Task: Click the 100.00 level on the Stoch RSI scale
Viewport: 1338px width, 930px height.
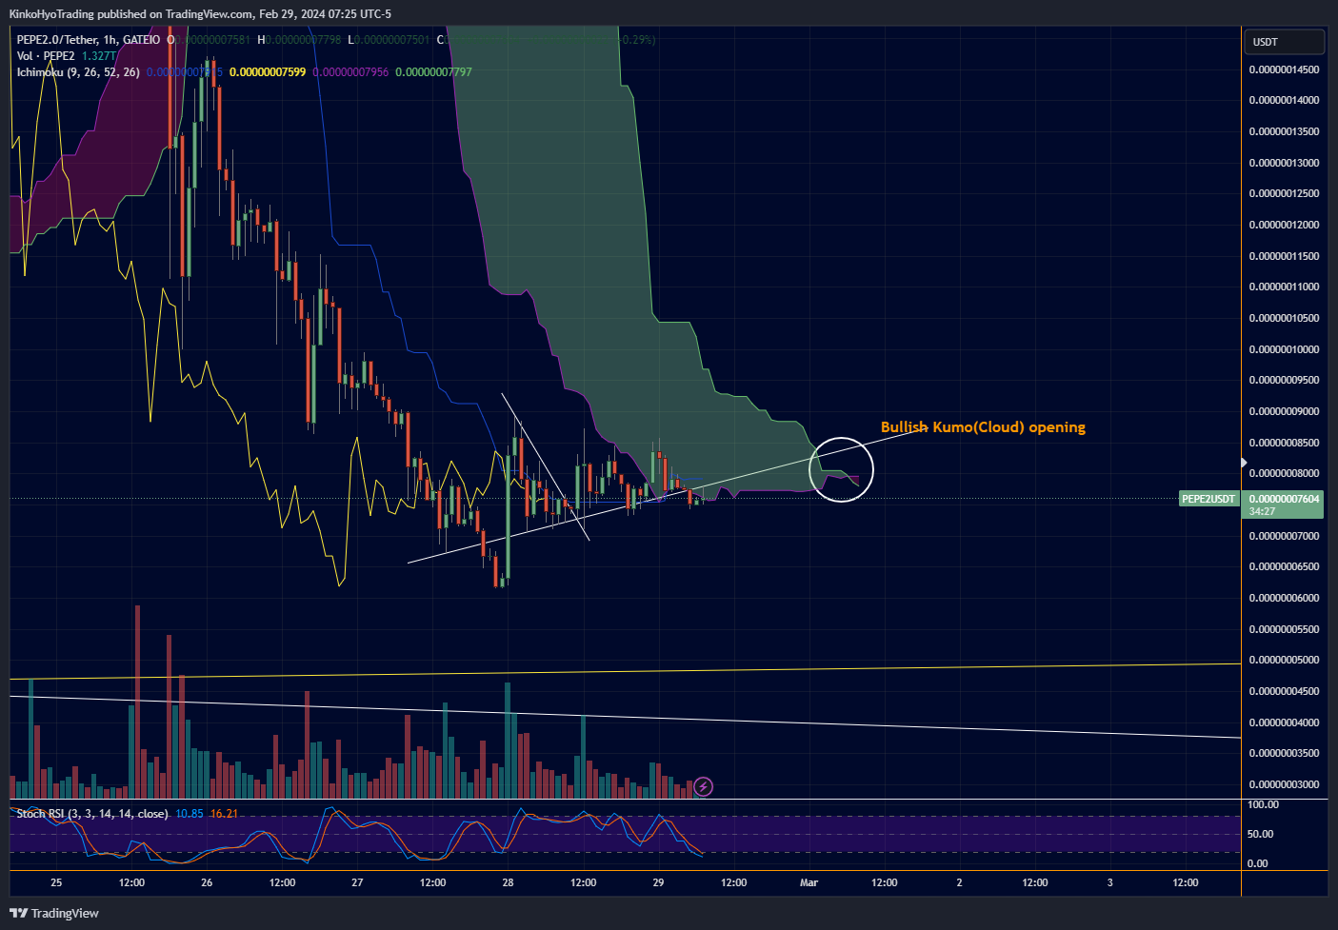Action: (1263, 804)
